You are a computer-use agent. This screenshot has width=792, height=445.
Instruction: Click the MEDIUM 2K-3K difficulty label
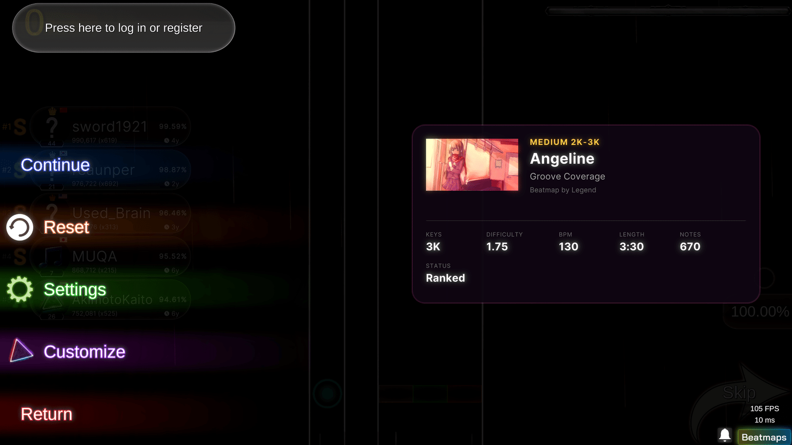(564, 142)
